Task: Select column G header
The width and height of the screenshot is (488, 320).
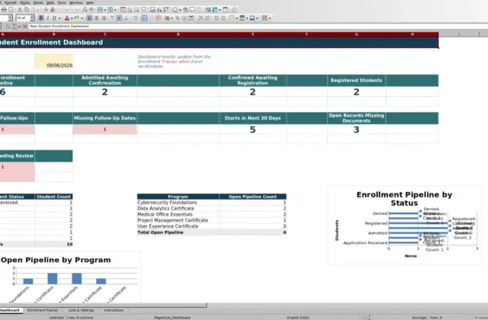Action: tap(356, 34)
